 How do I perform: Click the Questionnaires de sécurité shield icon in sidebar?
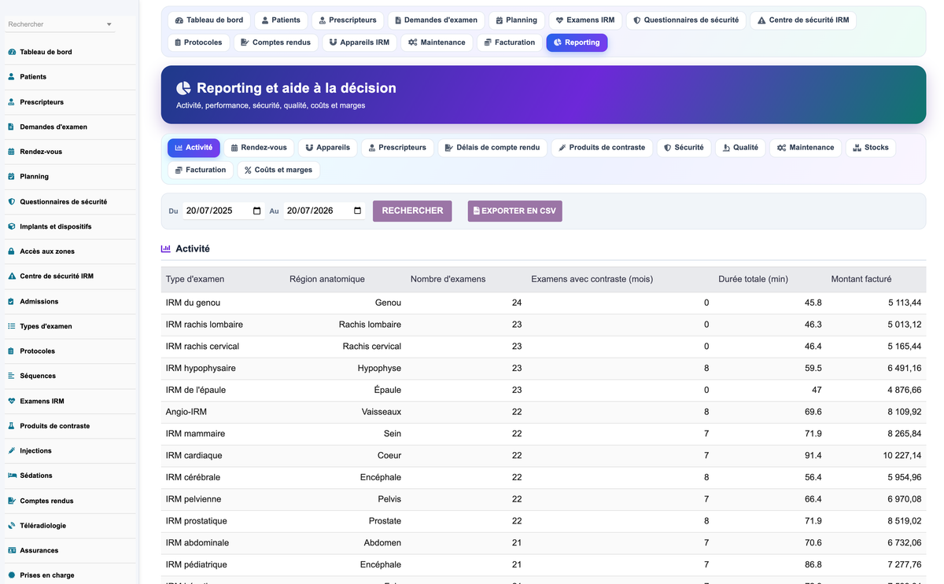click(12, 201)
